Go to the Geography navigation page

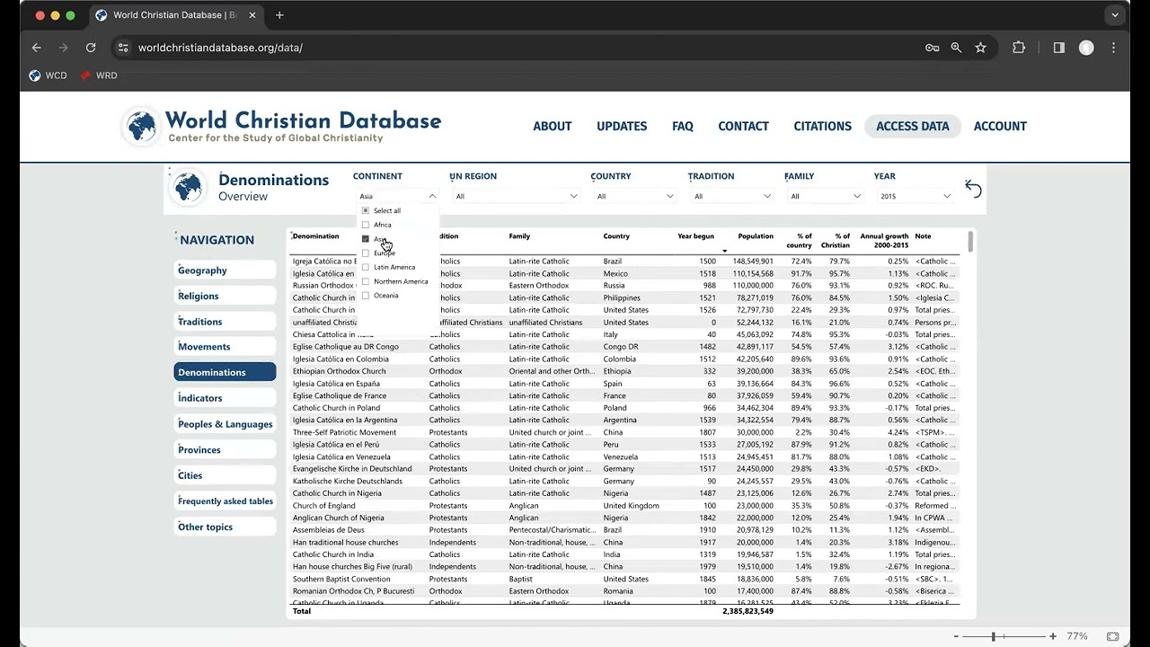pyautogui.click(x=225, y=270)
